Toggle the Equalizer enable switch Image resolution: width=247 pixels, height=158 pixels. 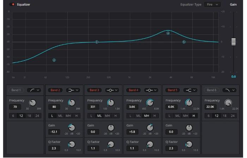[x=12, y=4]
